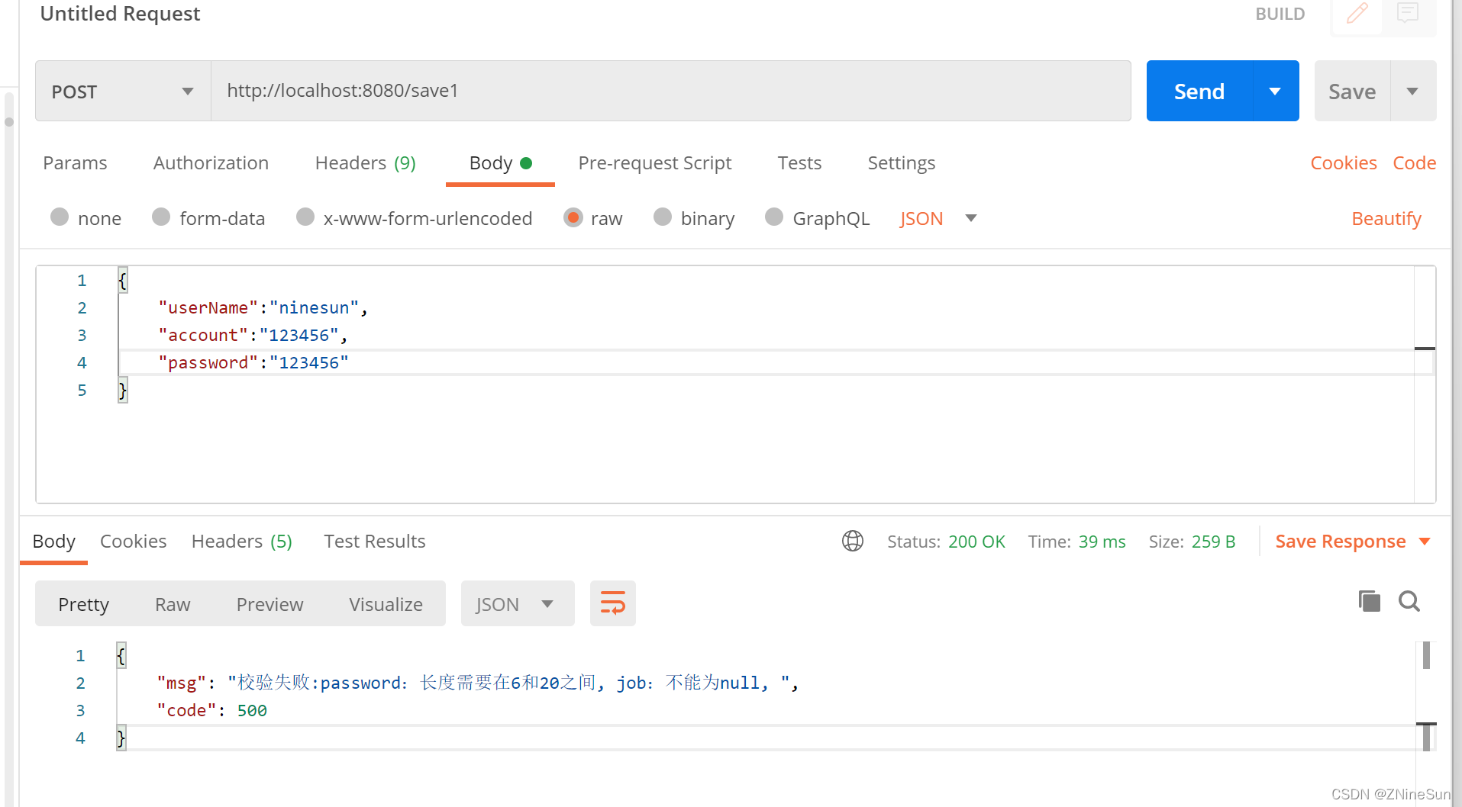This screenshot has width=1462, height=807.
Task: Select the Pretty response view
Action: 83,604
